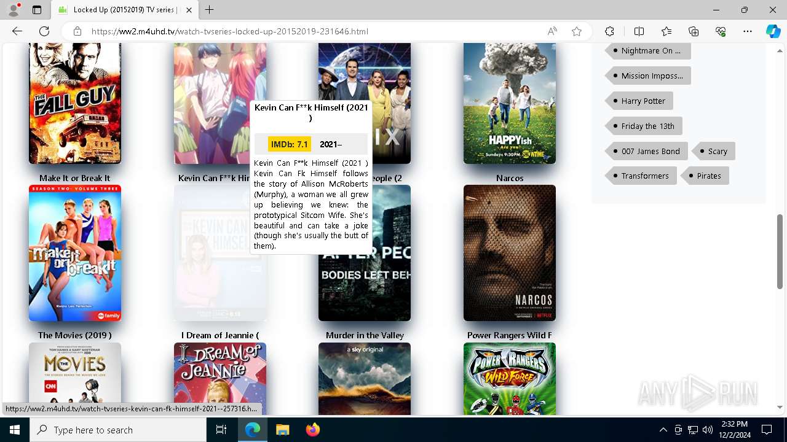Toggle split screen view
The width and height of the screenshot is (787, 442).
639,31
